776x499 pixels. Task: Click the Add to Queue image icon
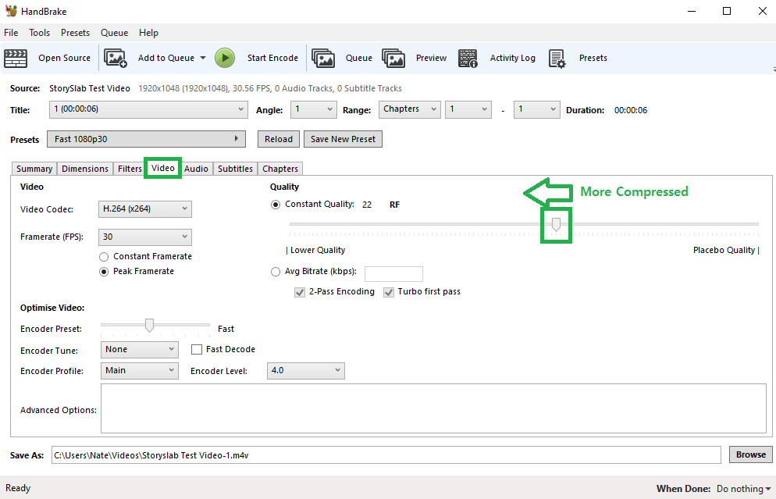116,58
